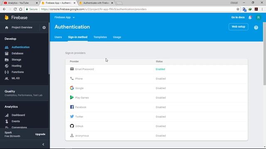Click the Phone provider icon

point(72,78)
